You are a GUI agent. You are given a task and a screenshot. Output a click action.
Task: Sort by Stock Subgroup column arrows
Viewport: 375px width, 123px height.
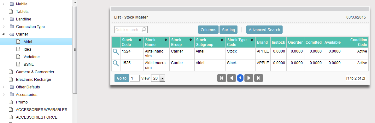[222, 40]
